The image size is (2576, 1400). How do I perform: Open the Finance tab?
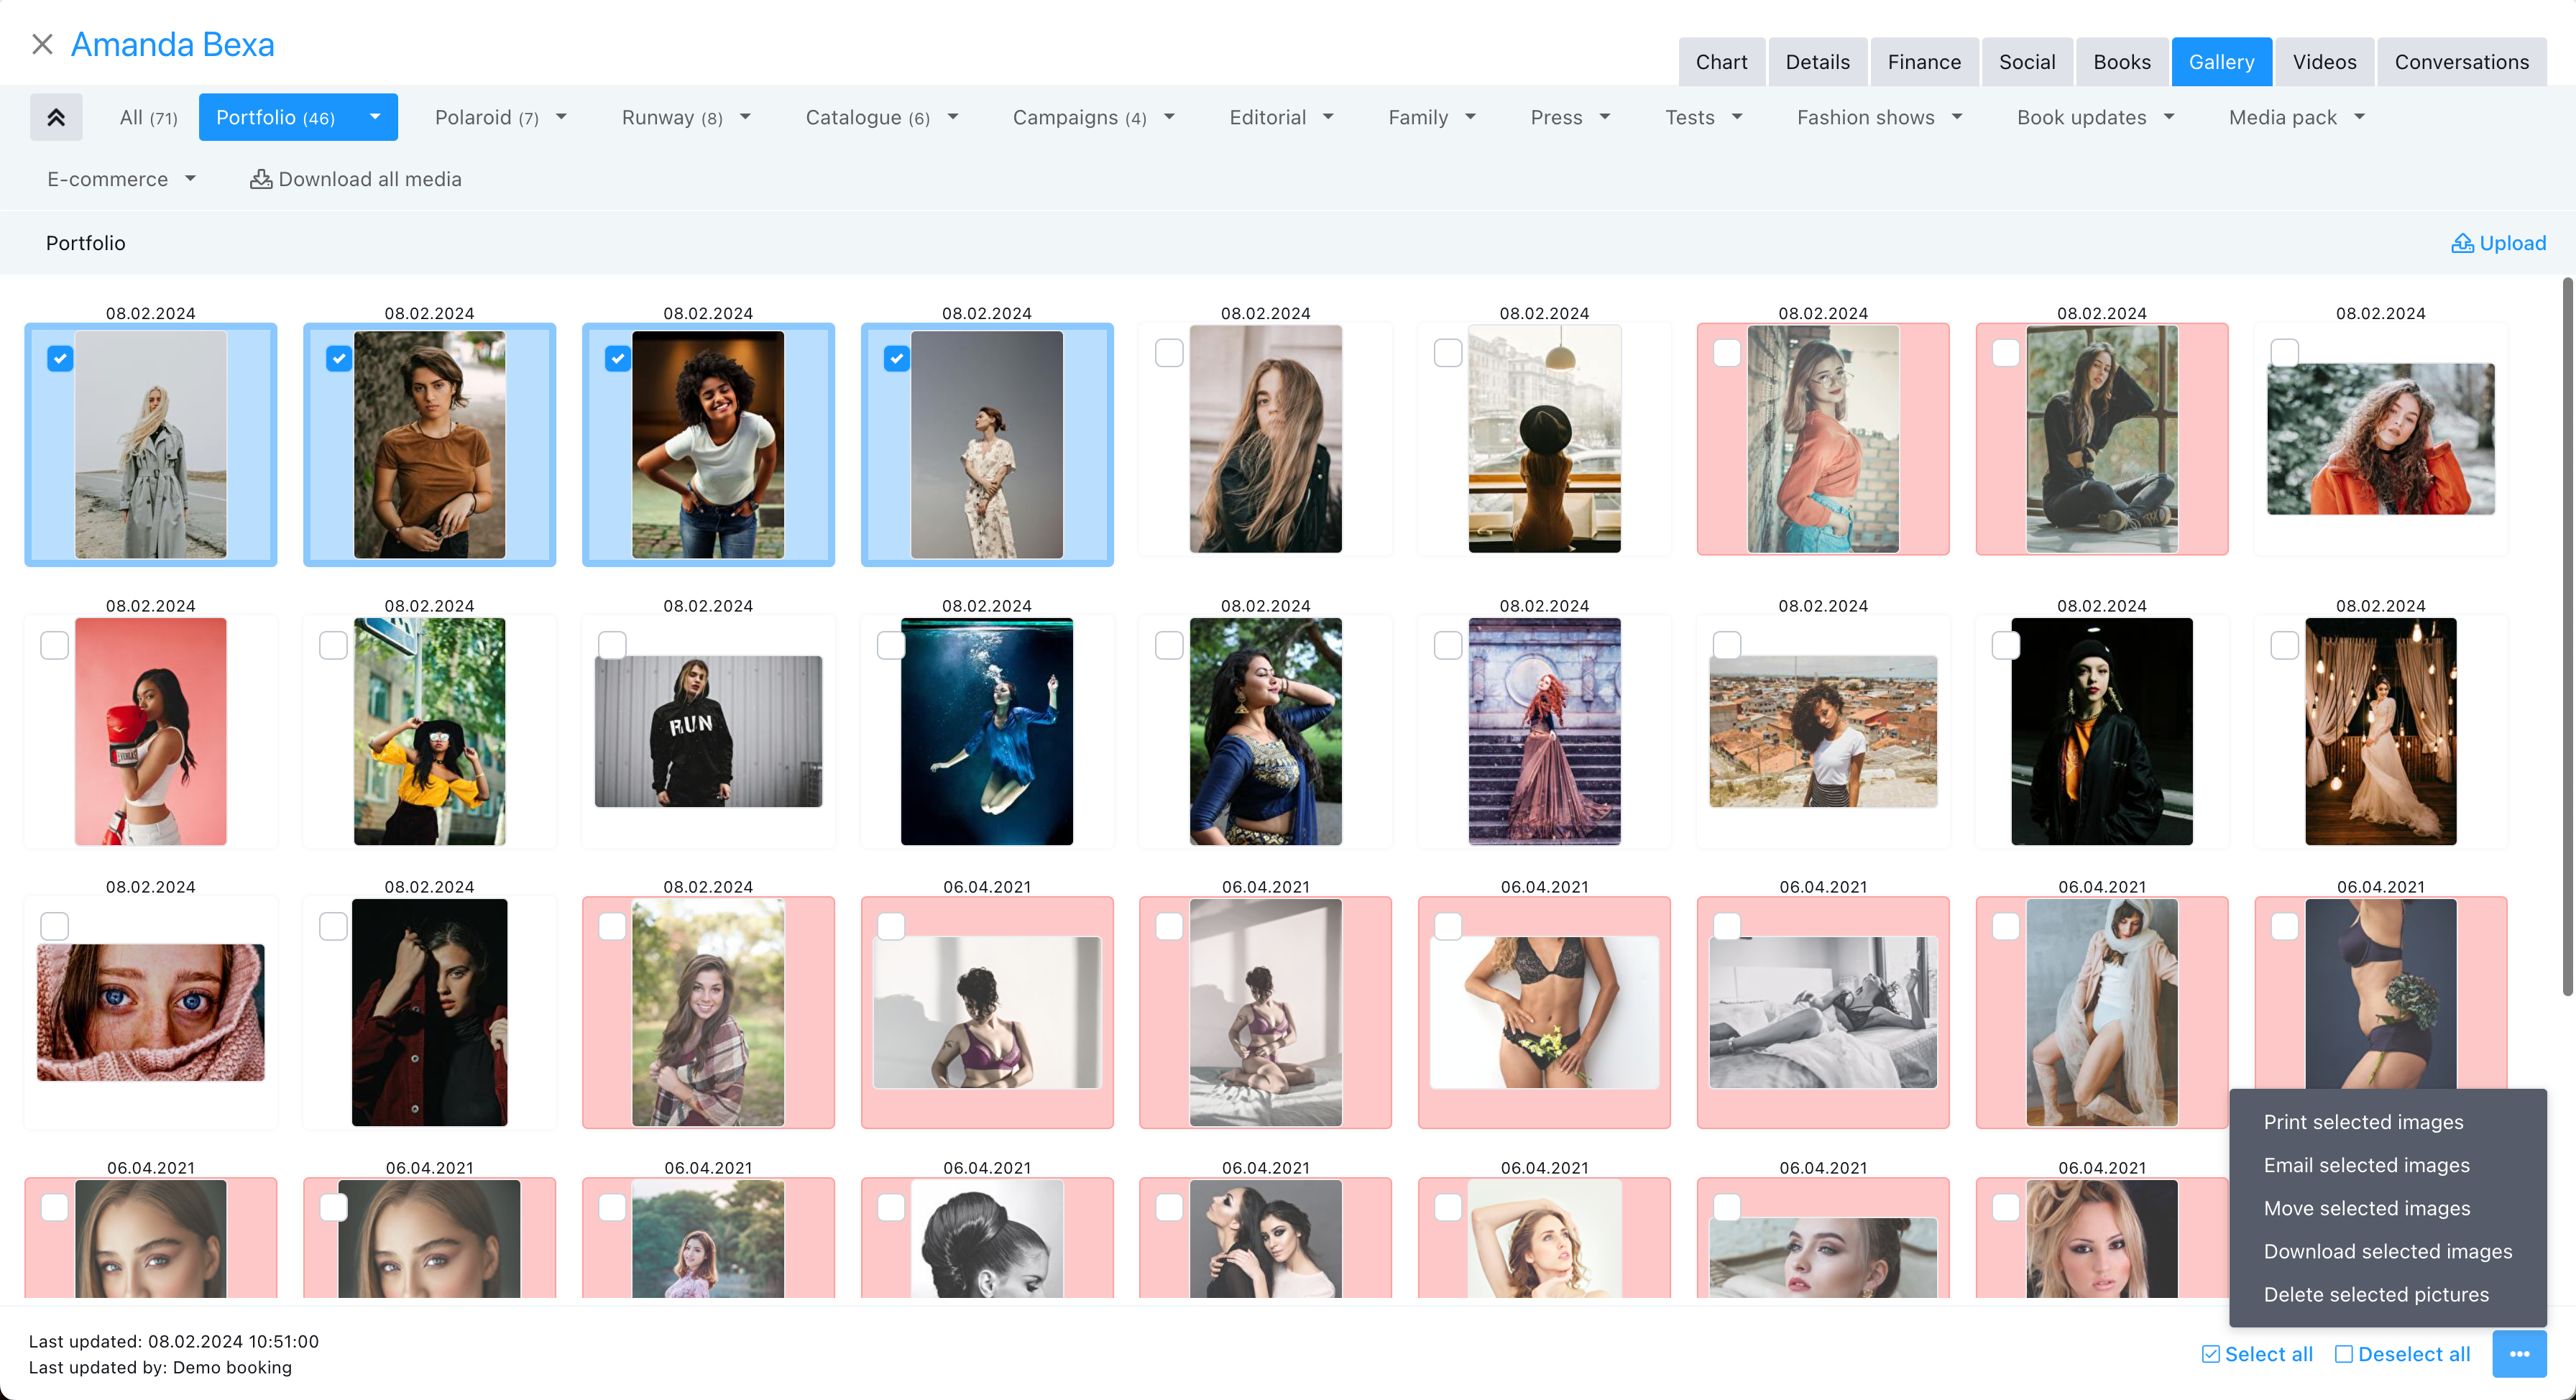click(1924, 62)
